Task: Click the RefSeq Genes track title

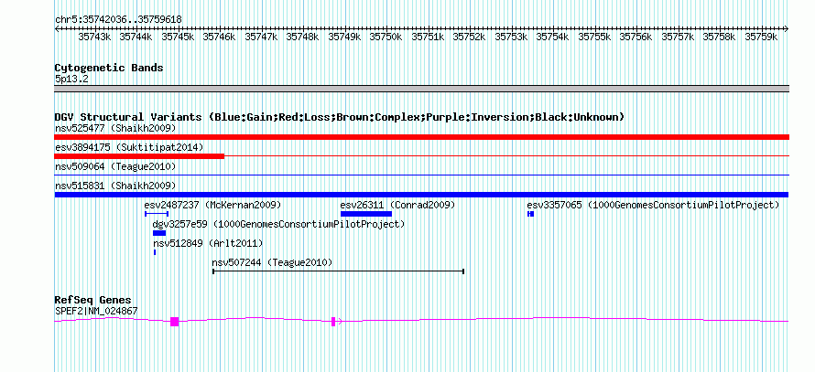Action: pyautogui.click(x=92, y=300)
